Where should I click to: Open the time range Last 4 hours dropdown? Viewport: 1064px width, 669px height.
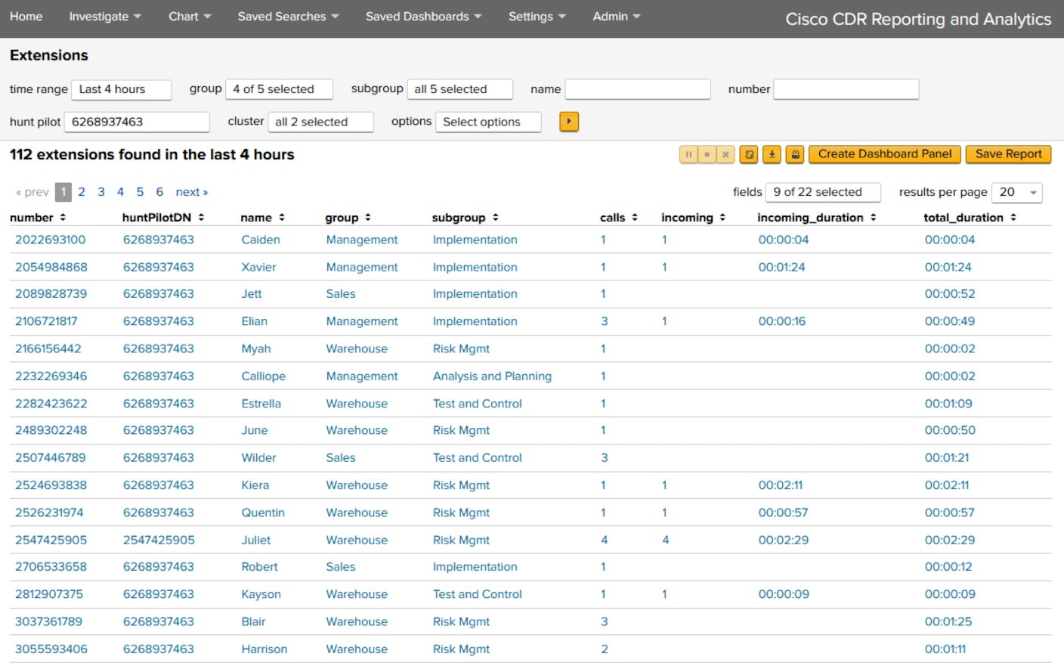tap(122, 89)
